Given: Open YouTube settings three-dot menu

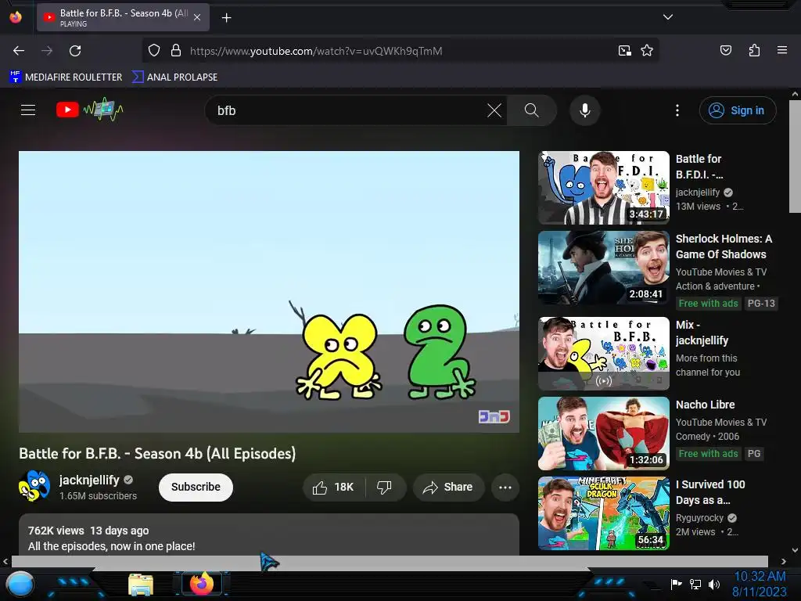Looking at the screenshot, I should point(677,110).
